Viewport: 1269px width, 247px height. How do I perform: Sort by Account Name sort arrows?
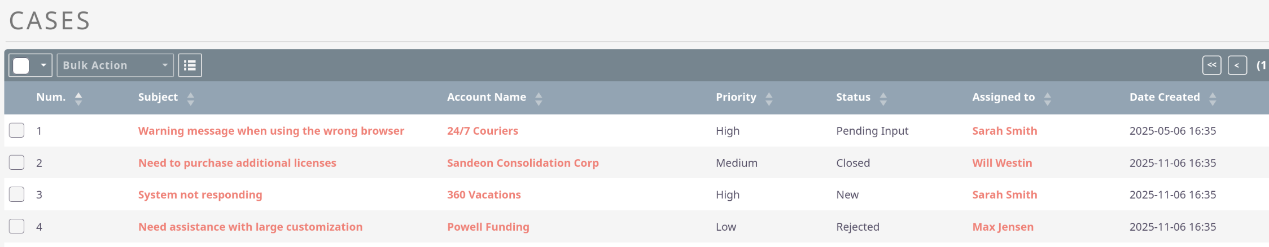pyautogui.click(x=539, y=99)
